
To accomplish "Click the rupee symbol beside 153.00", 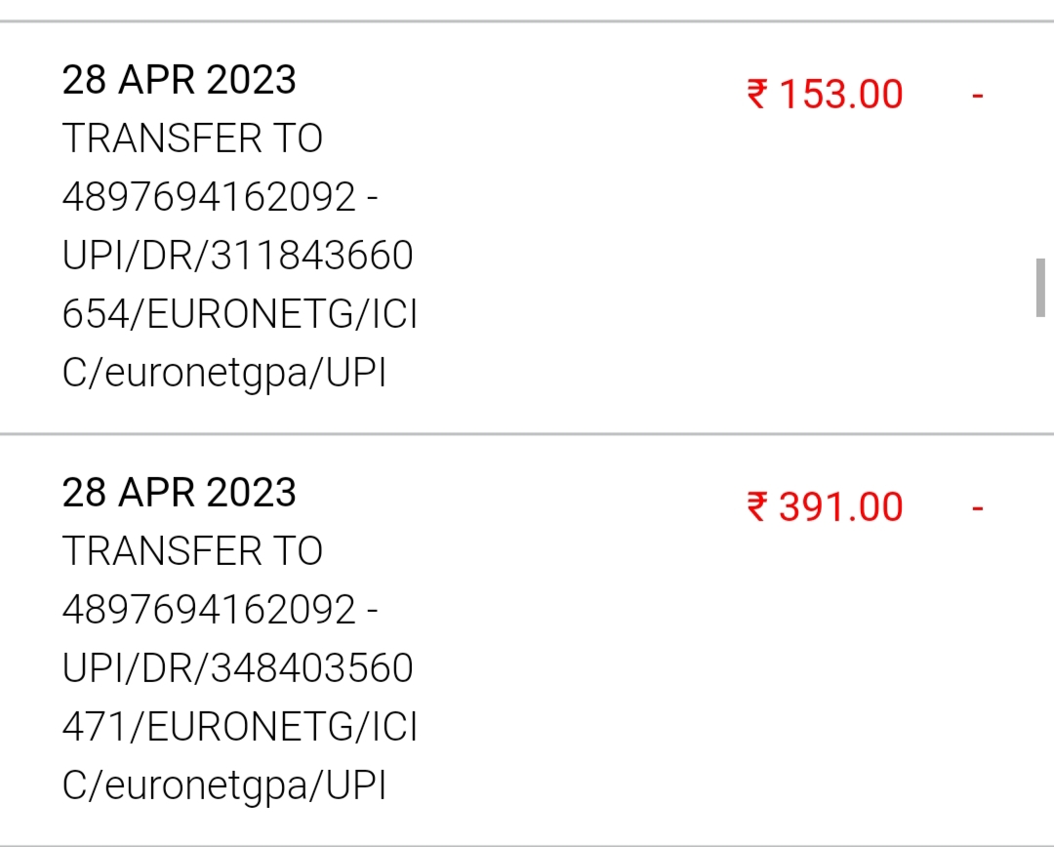I will click(757, 95).
